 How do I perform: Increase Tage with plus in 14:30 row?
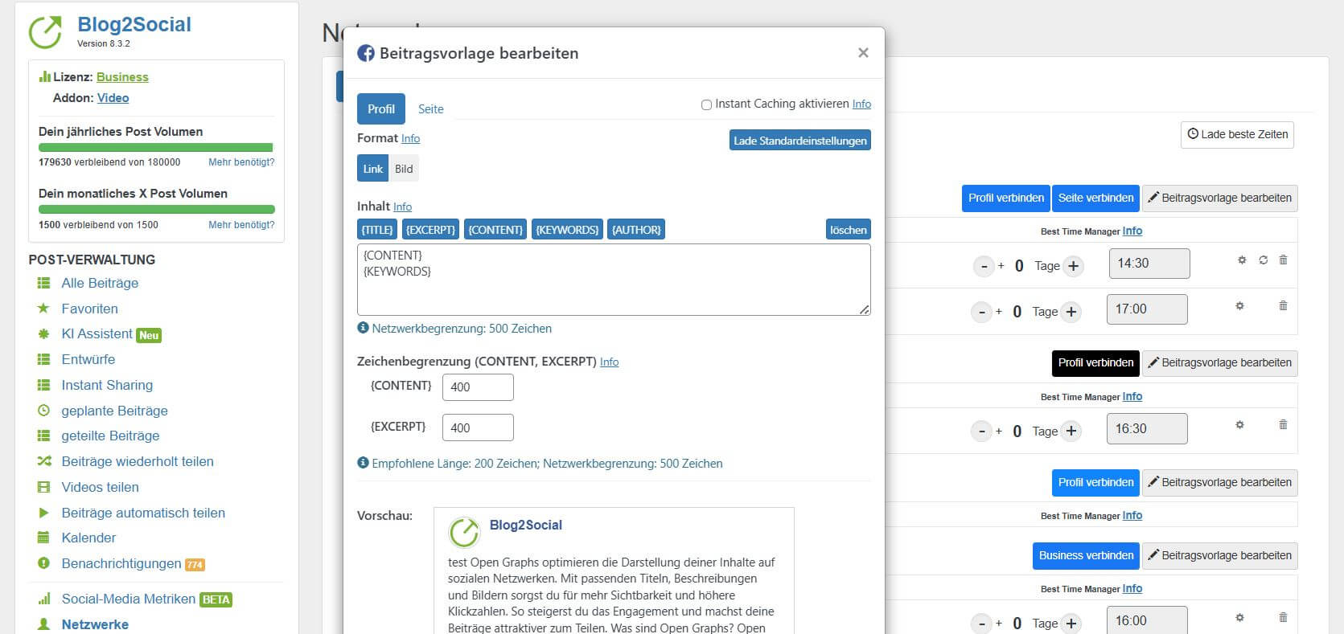1073,266
